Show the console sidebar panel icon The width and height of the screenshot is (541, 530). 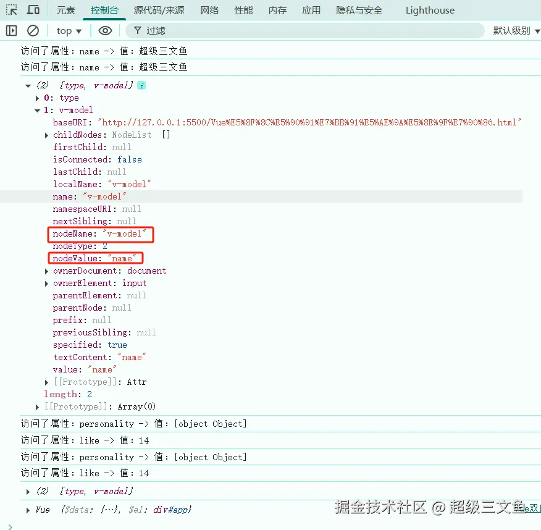(x=11, y=31)
